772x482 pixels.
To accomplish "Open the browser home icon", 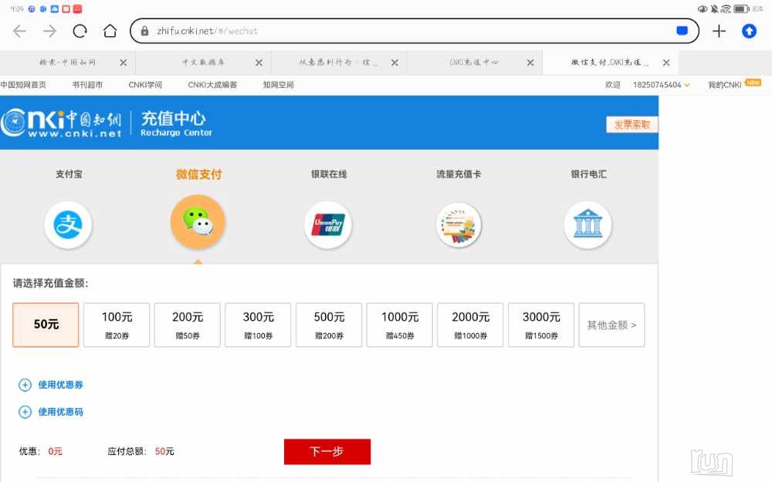I will tap(110, 32).
